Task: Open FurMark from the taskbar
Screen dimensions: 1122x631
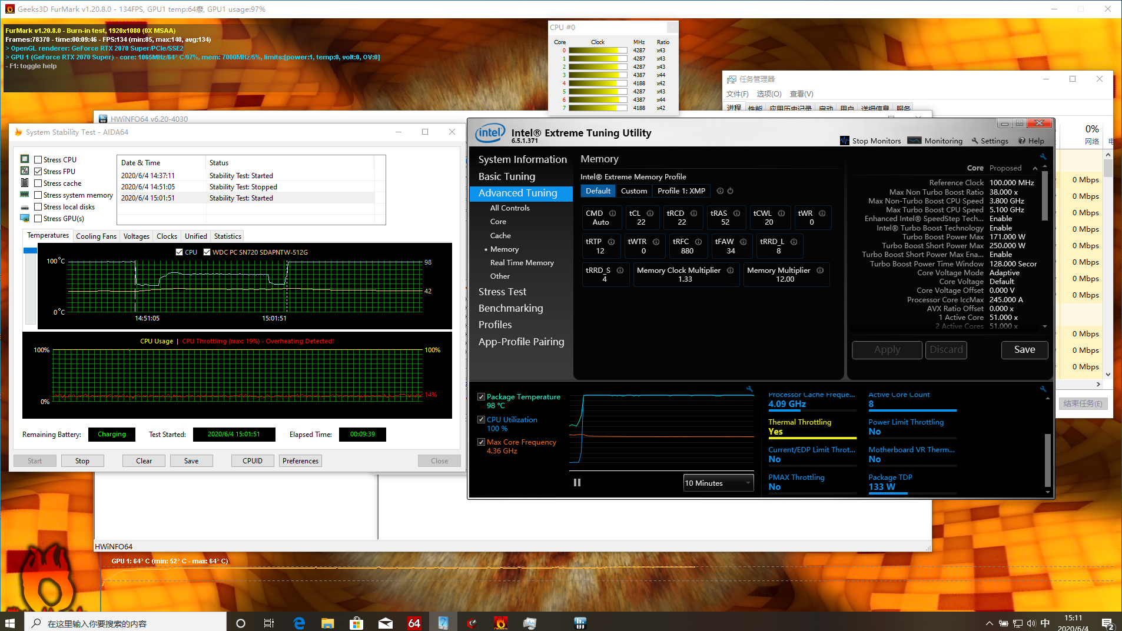Action: click(501, 623)
